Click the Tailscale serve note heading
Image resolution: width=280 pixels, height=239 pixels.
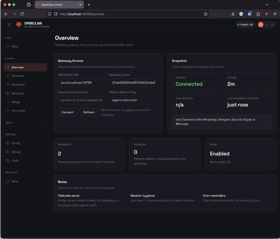coord(69,196)
